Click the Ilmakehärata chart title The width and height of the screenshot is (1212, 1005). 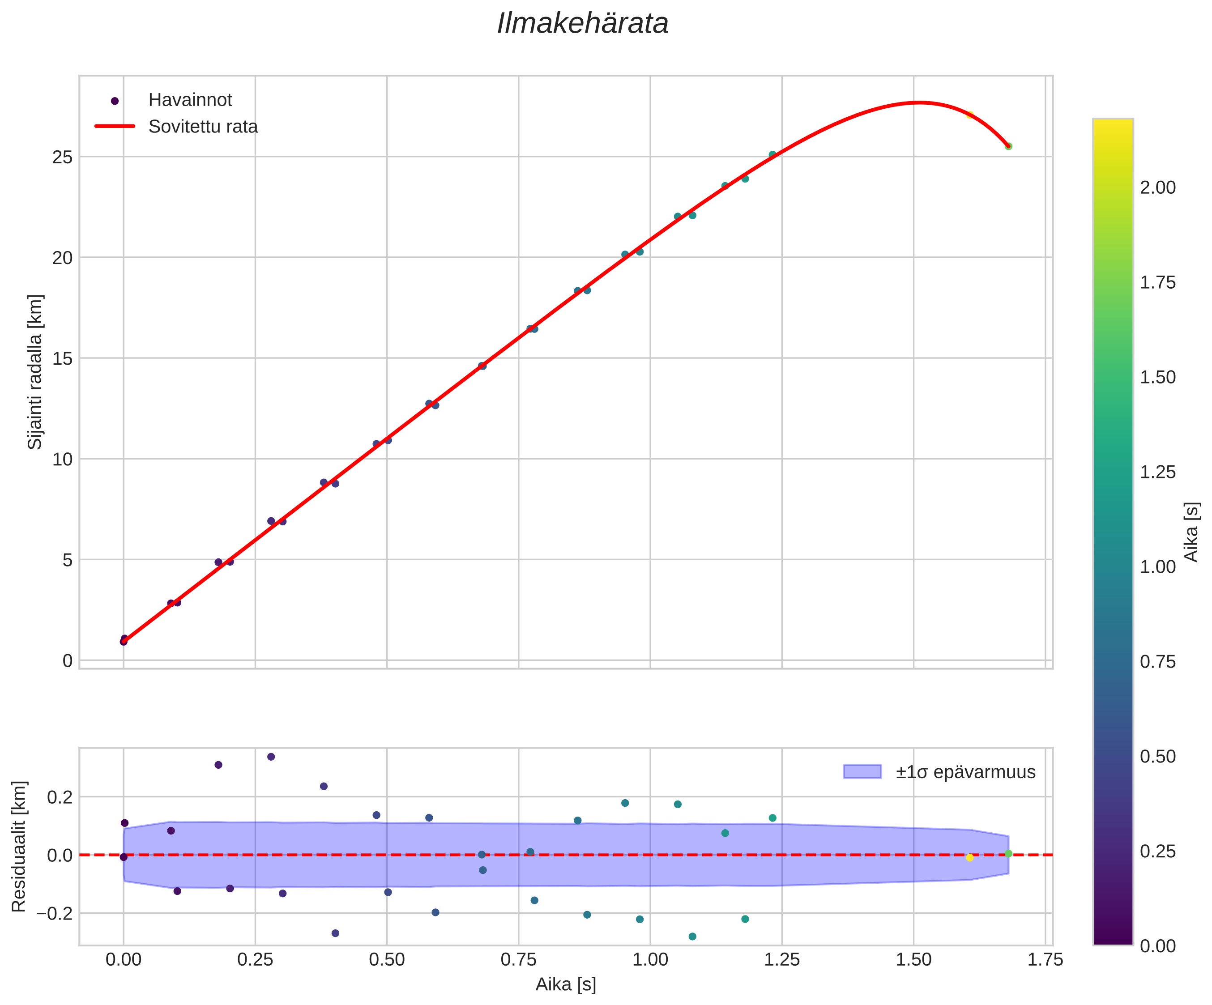[583, 24]
